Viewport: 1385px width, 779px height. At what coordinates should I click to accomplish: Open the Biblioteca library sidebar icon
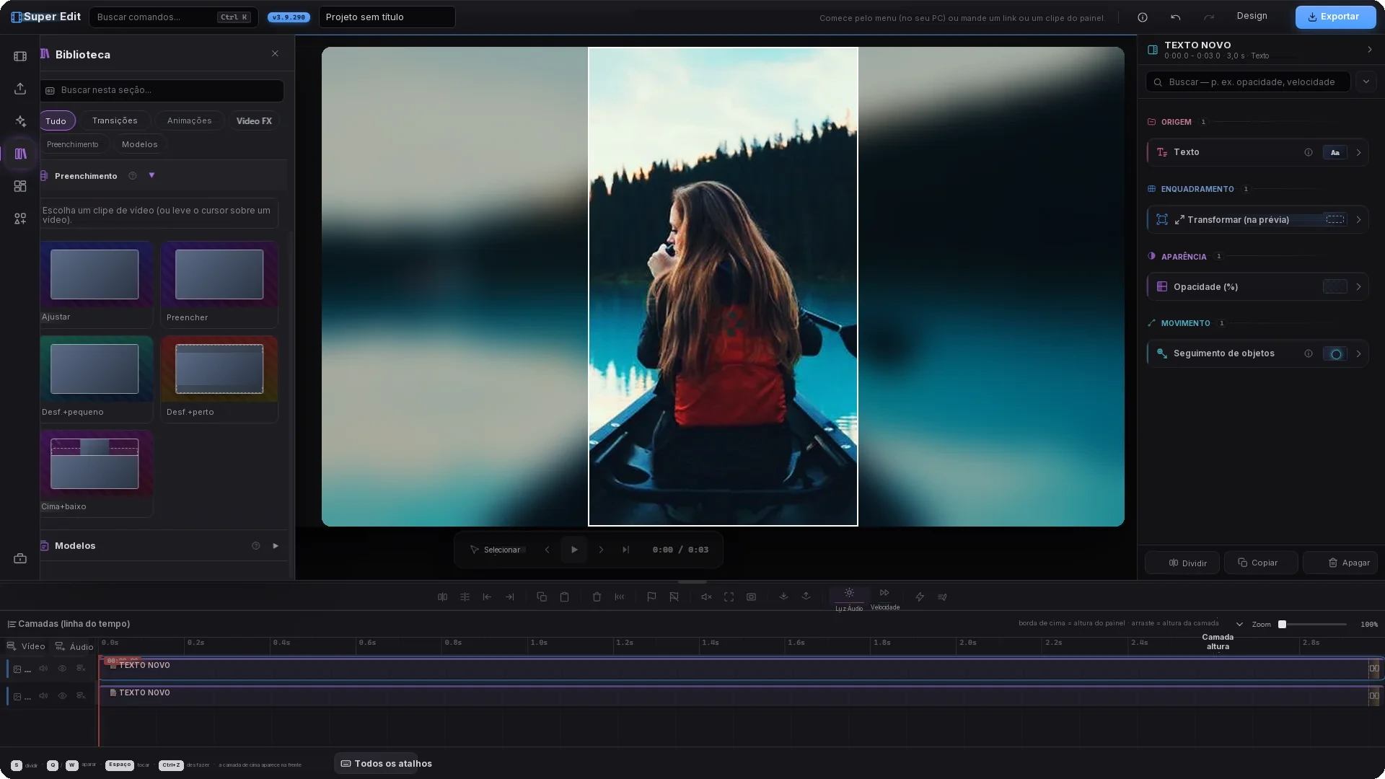[20, 154]
